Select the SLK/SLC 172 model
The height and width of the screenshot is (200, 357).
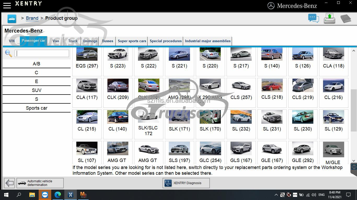pos(149,124)
